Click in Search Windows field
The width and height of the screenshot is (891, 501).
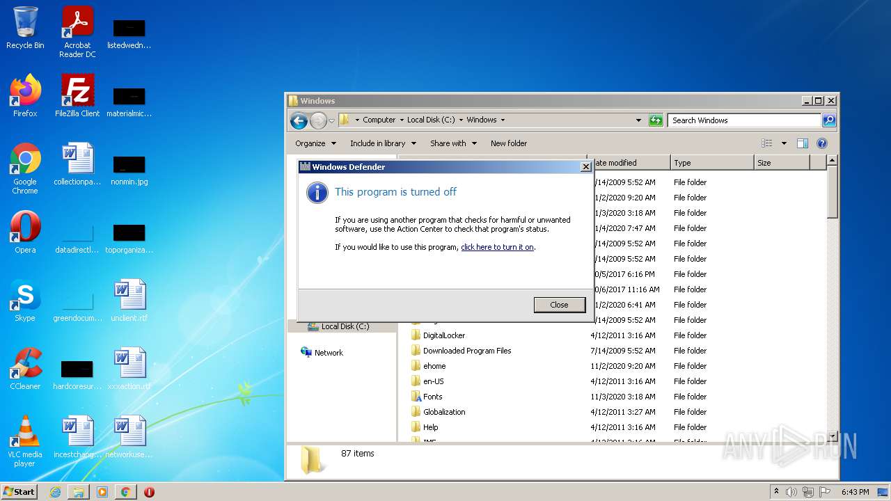point(744,120)
